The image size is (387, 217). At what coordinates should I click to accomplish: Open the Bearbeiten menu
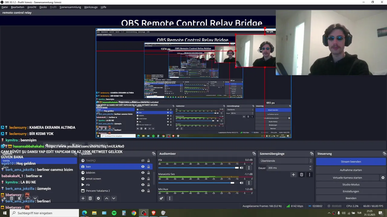(18, 7)
